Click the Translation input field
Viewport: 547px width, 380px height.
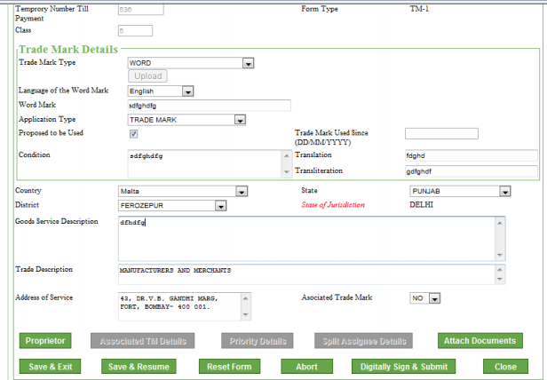[472, 155]
